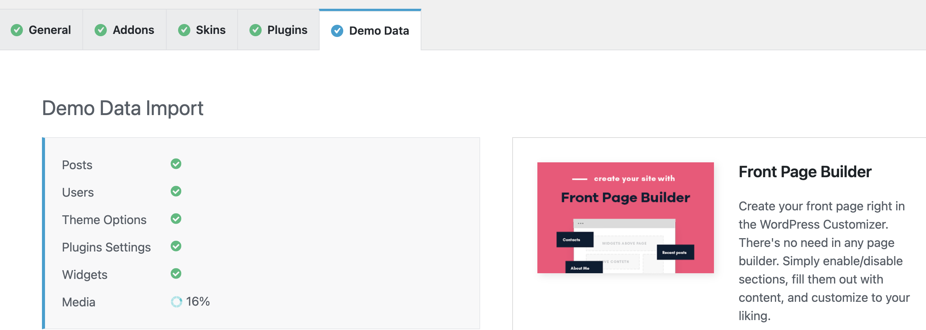Click the green checkmark icon beside Plugins
926x330 pixels.
(x=256, y=30)
